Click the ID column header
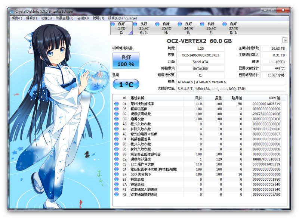Viewport: 299px width, 218px height. point(124,98)
